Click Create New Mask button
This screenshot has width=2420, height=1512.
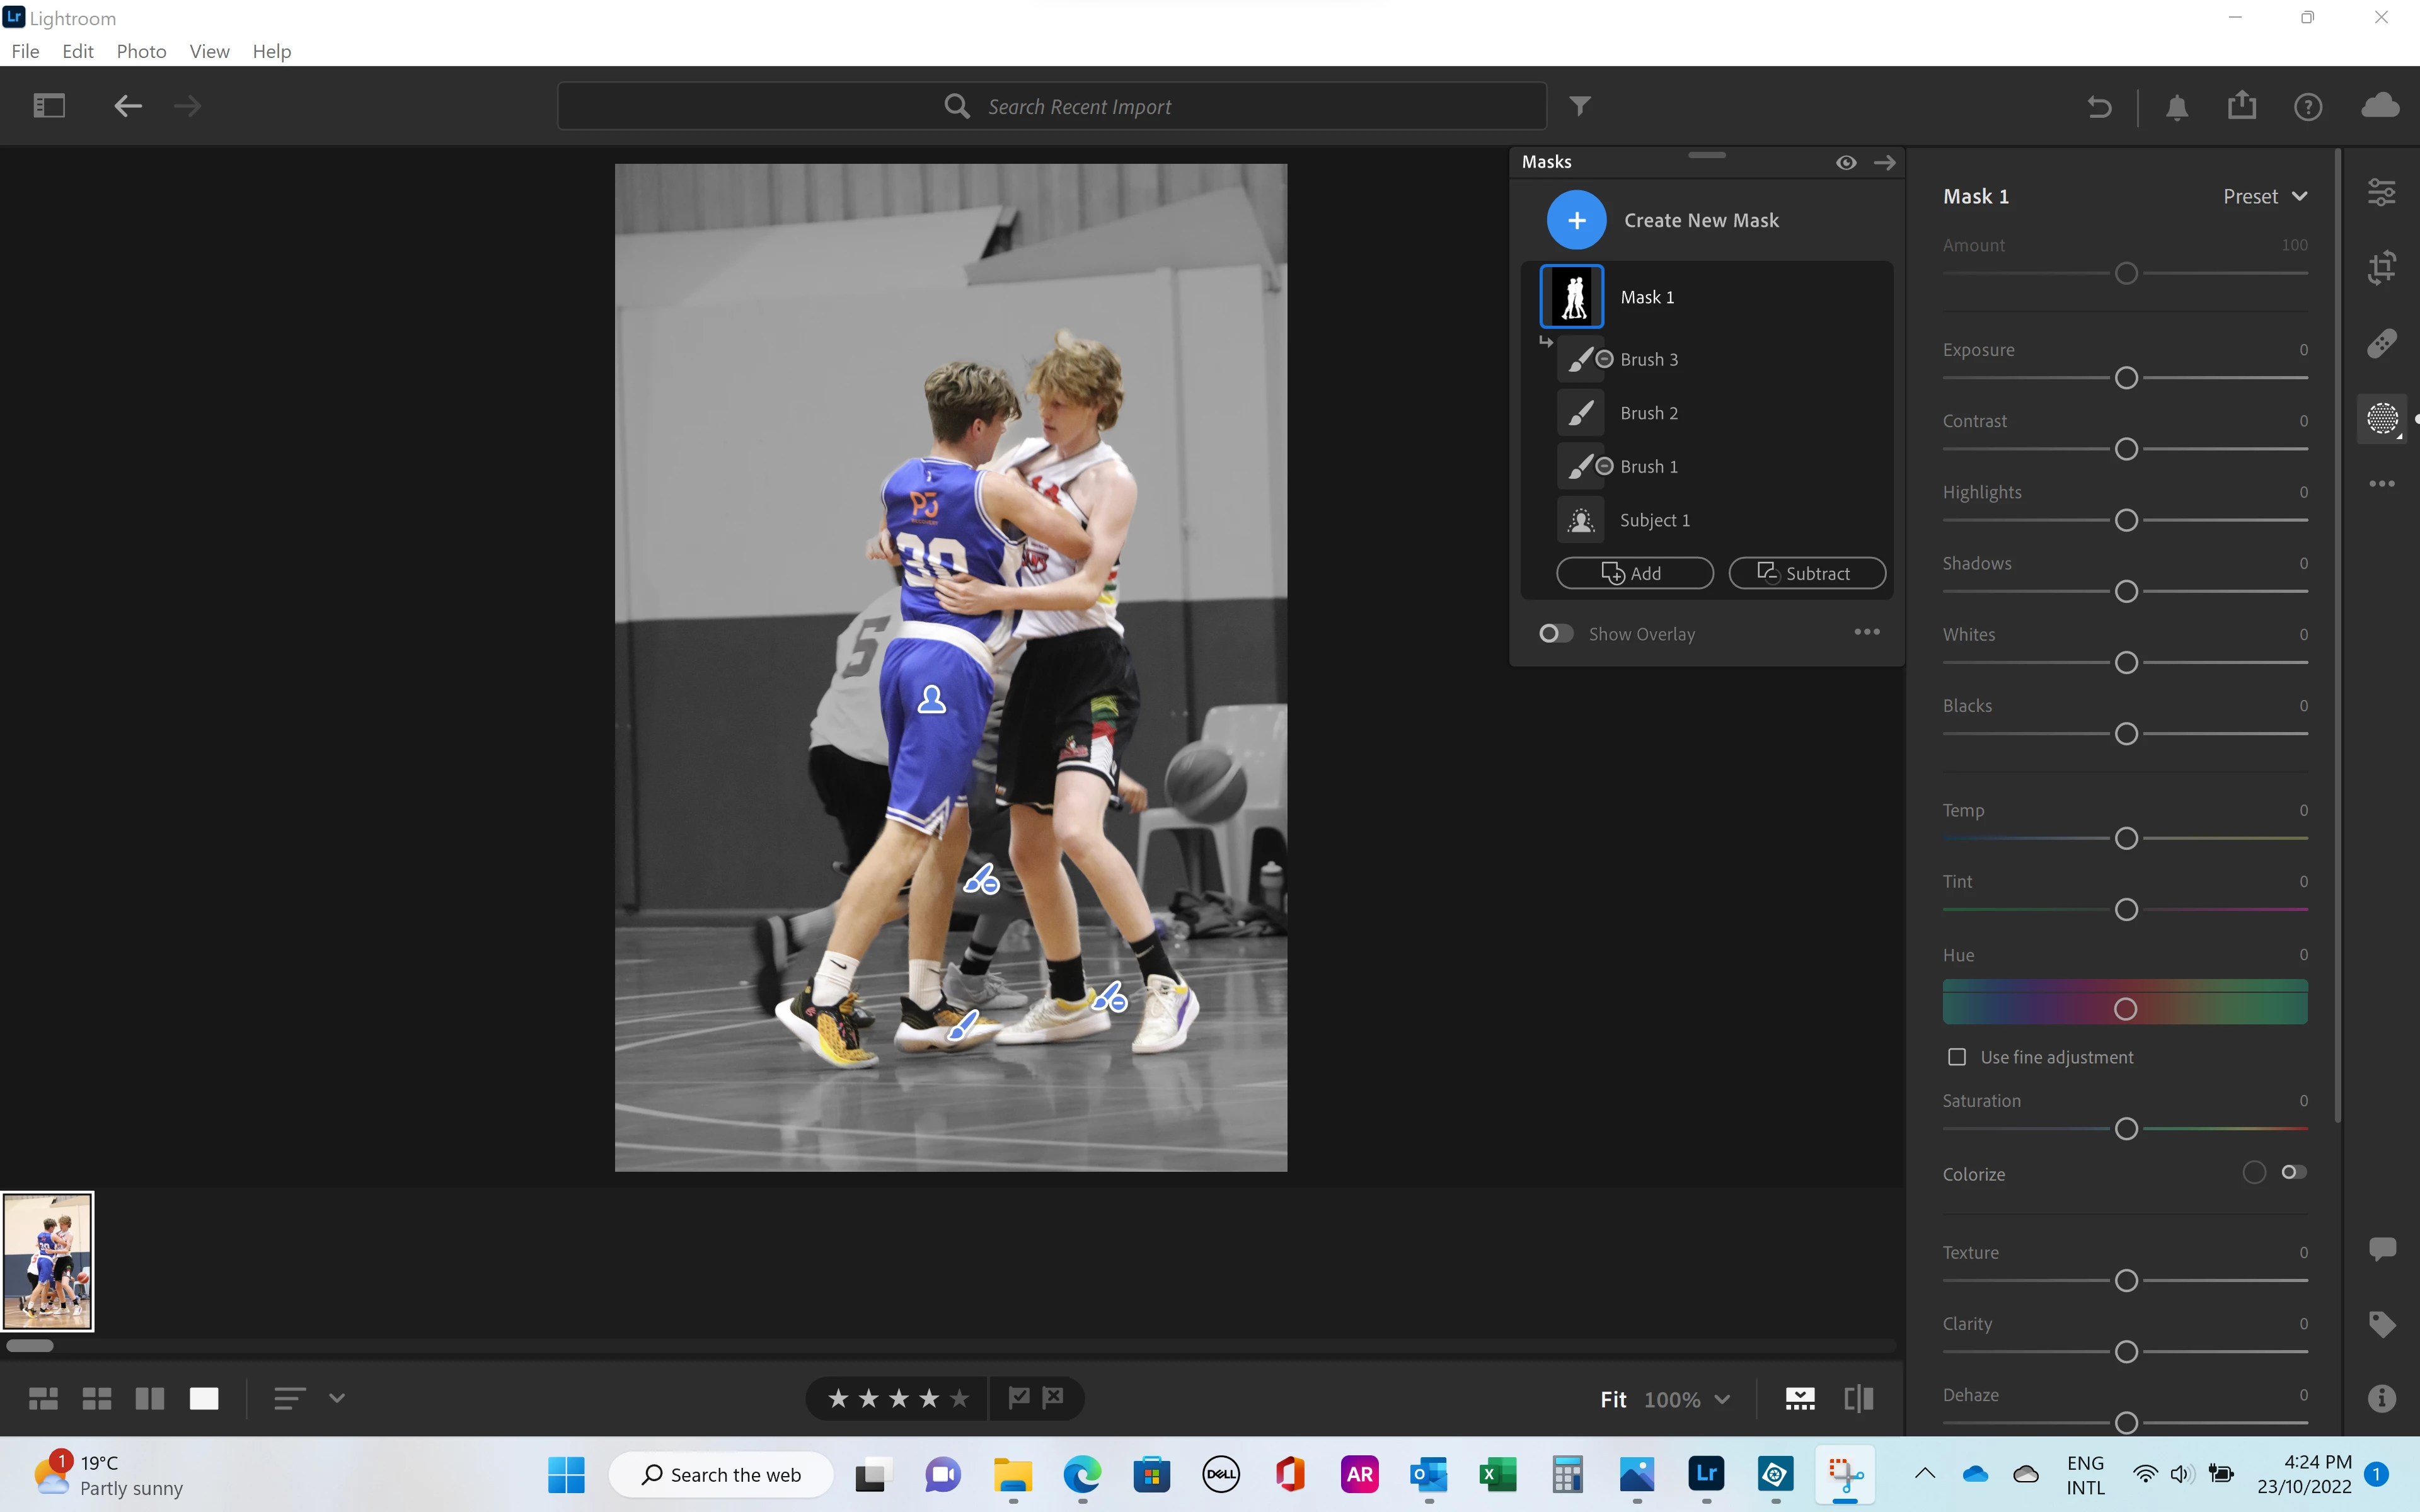click(1576, 220)
